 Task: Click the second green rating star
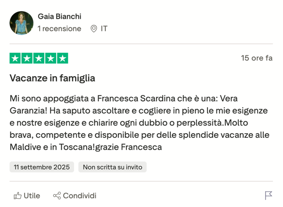(x=27, y=58)
